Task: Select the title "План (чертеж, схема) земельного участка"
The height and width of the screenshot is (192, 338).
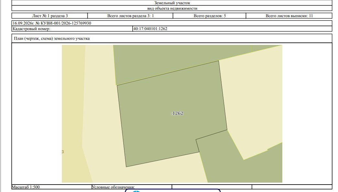Action: (52, 38)
